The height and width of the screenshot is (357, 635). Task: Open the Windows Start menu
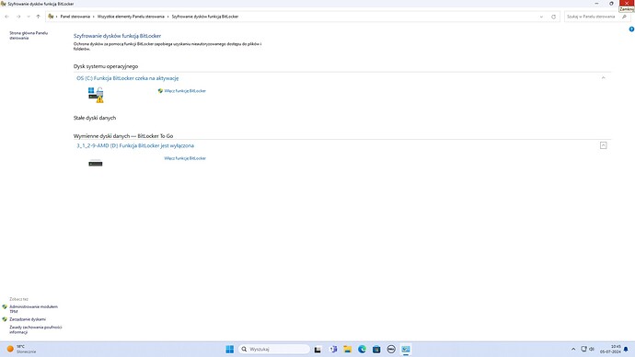pos(230,349)
